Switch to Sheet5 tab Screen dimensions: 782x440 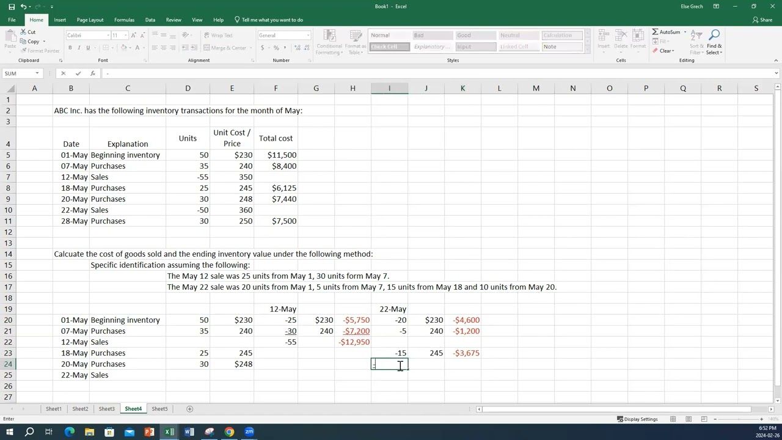coord(159,409)
